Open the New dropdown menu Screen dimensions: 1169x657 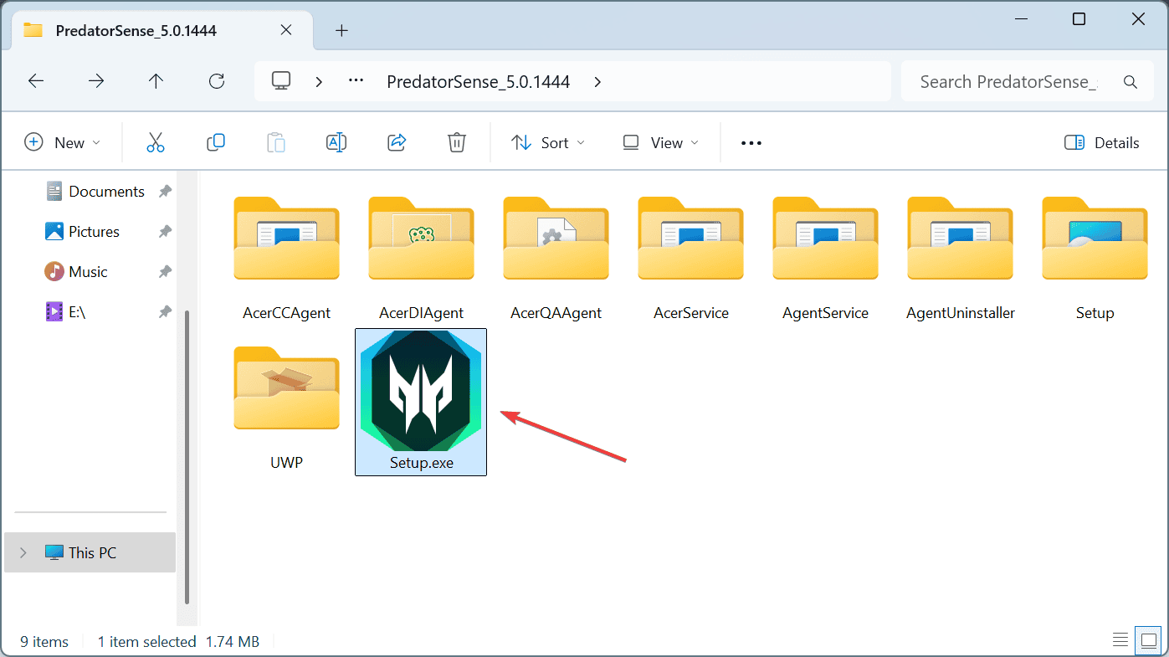(63, 142)
